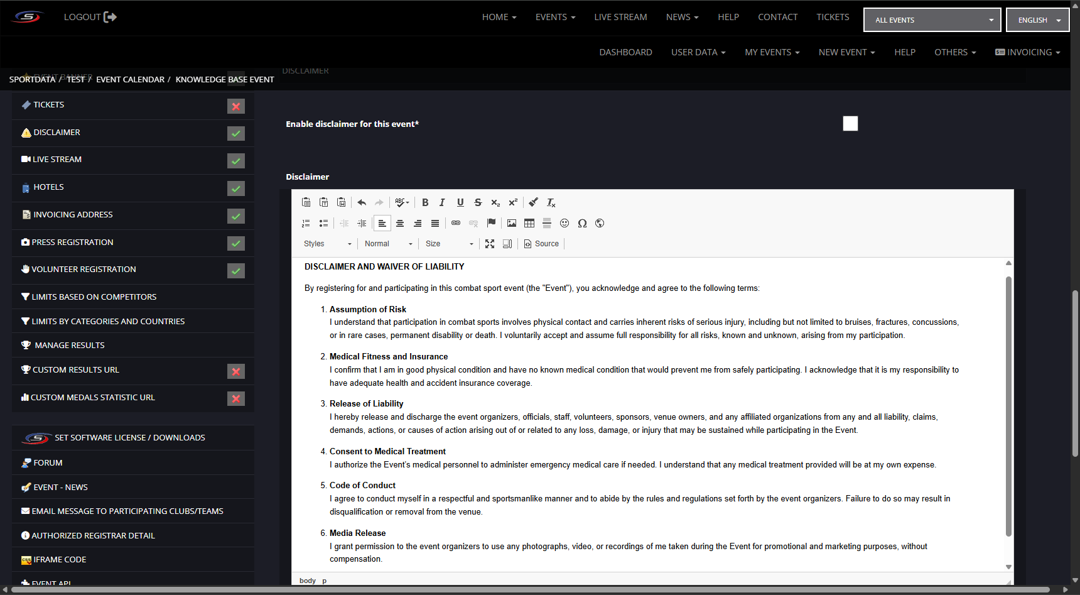1080x595 pixels.
Task: Open the font Size dropdown
Action: pyautogui.click(x=450, y=244)
